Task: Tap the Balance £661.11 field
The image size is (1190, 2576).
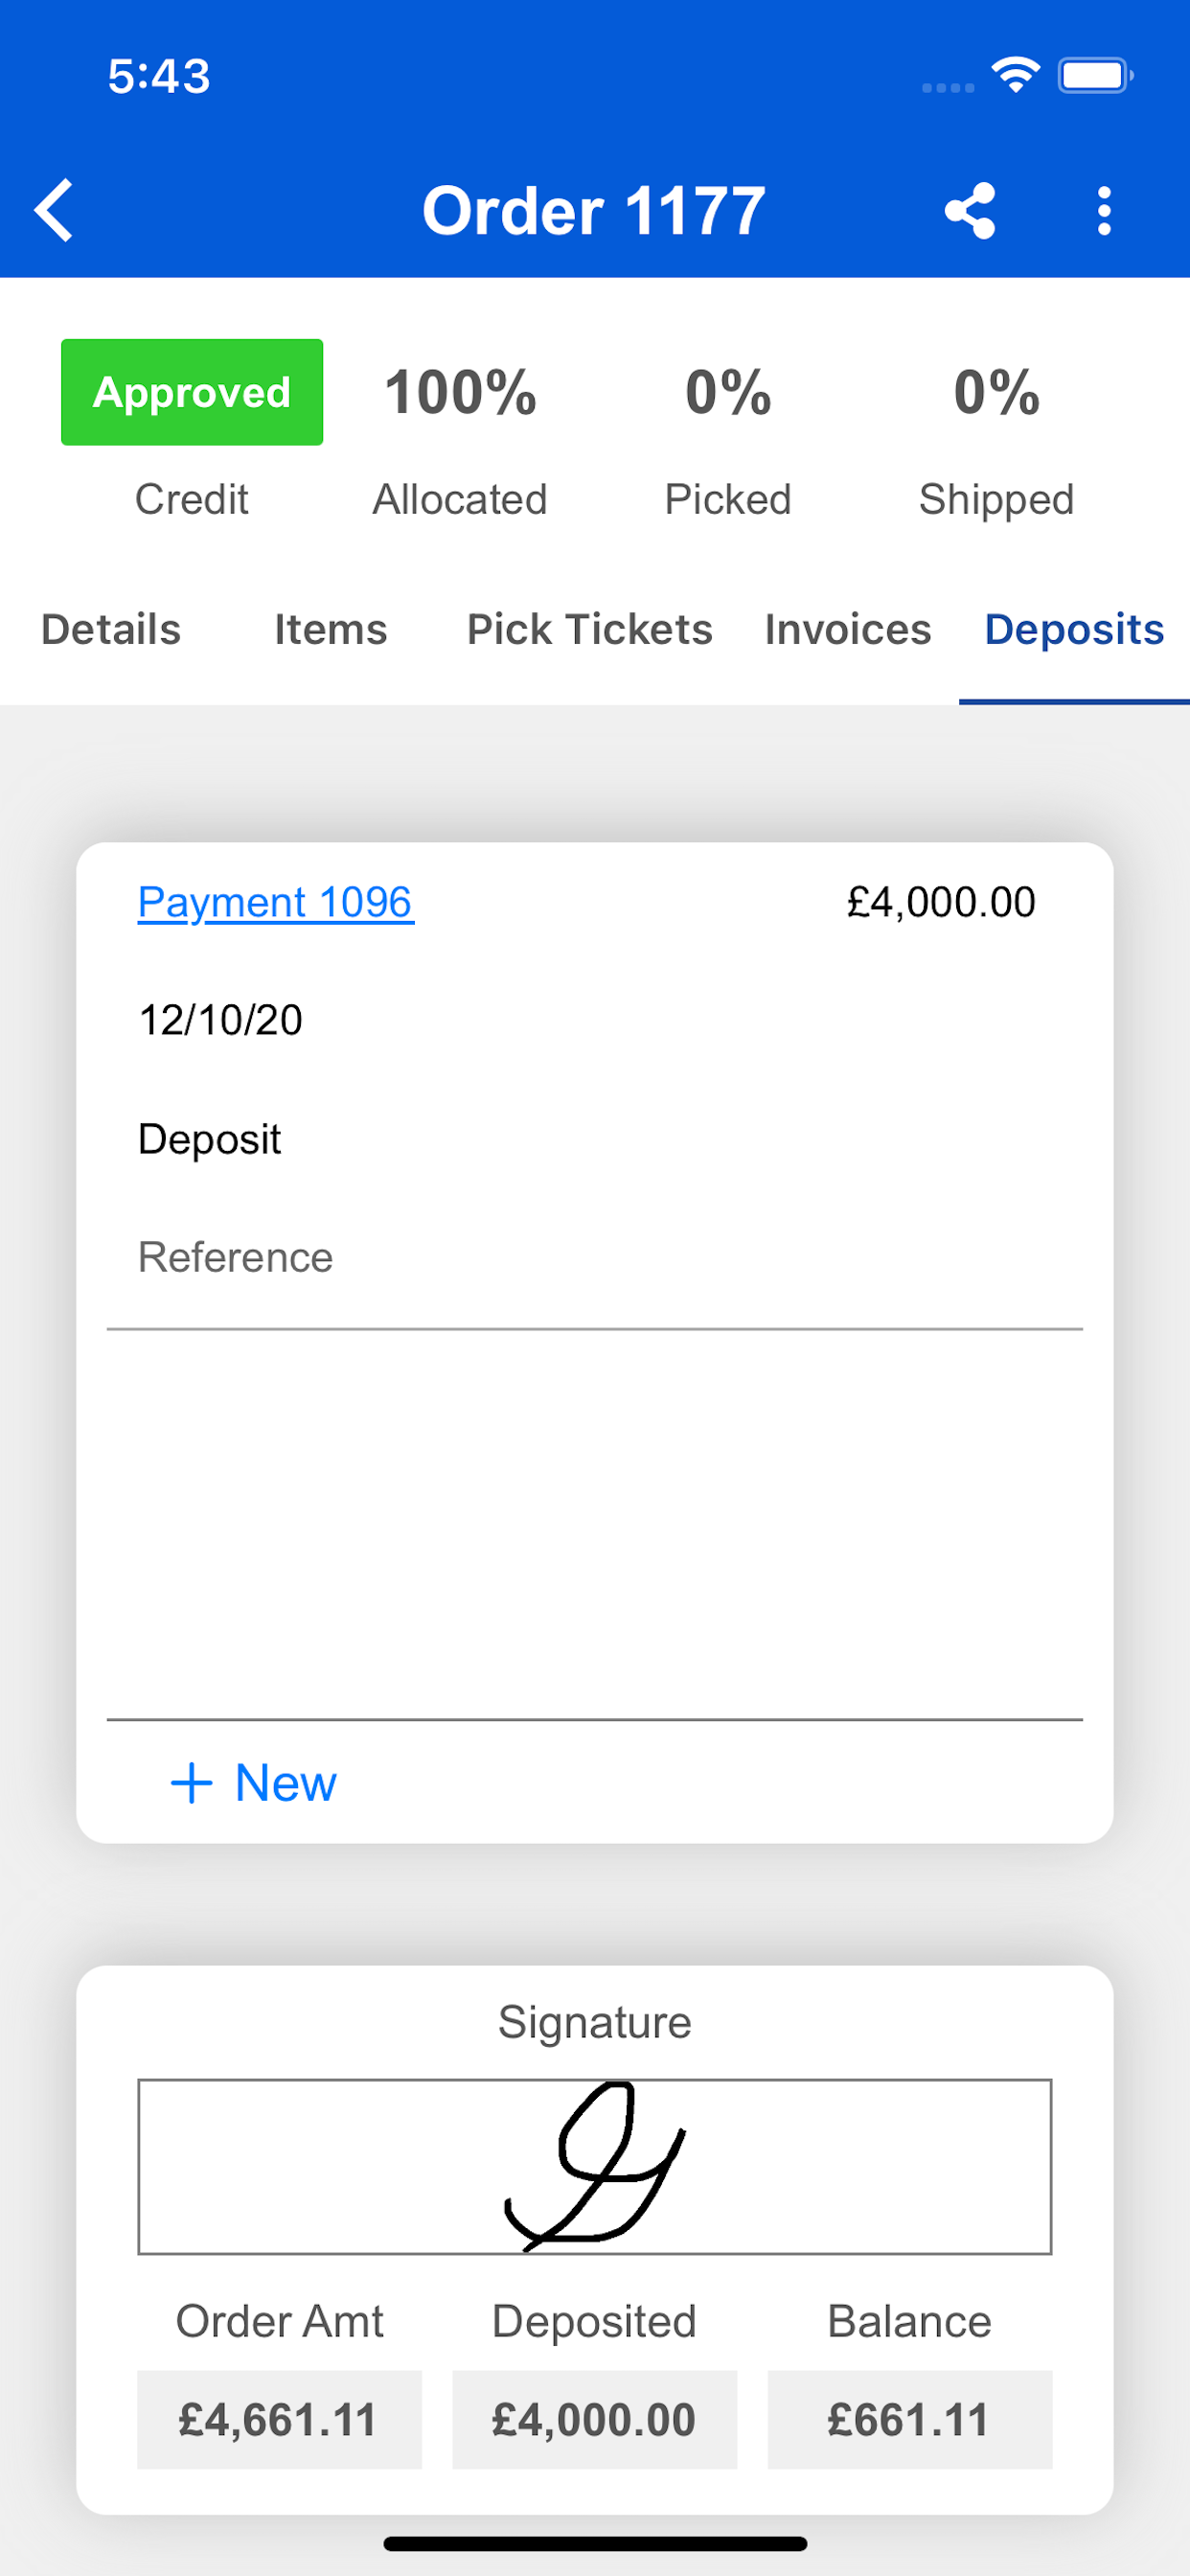Action: point(910,2420)
